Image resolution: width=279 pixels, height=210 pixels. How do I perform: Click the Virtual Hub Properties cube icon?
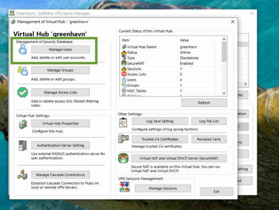23,124
